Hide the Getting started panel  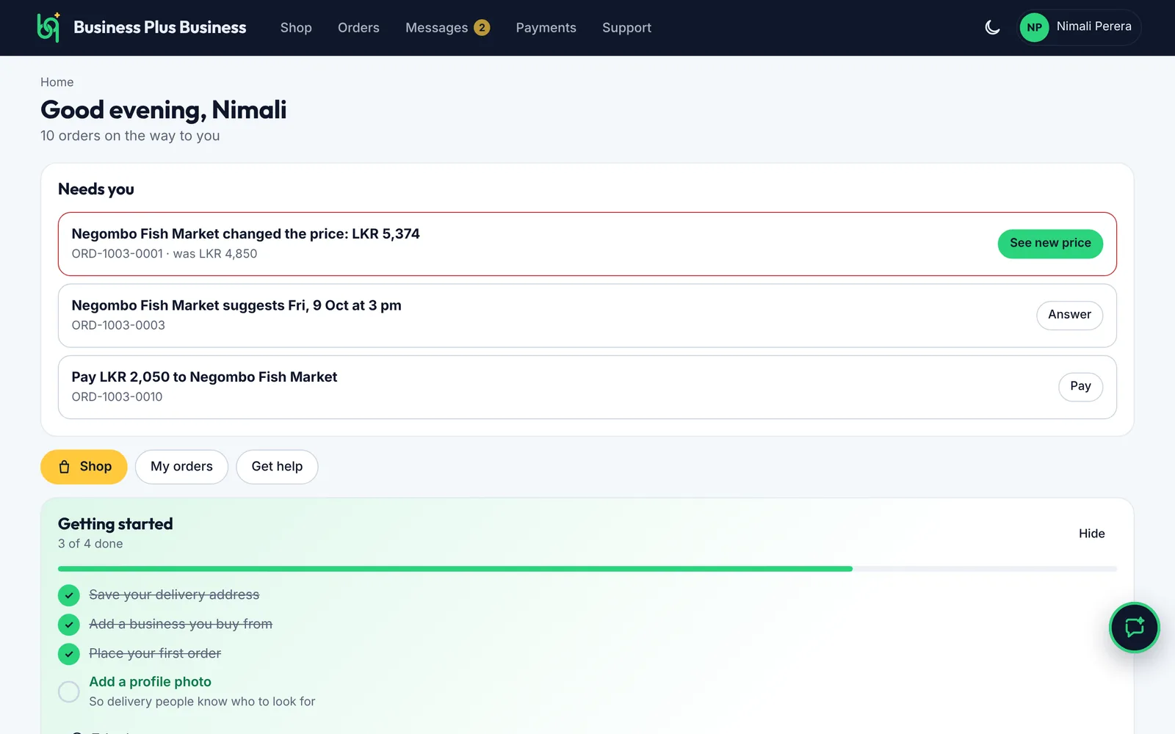coord(1091,534)
